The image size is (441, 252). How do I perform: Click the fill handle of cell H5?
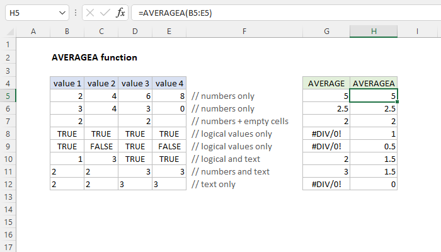pos(397,102)
